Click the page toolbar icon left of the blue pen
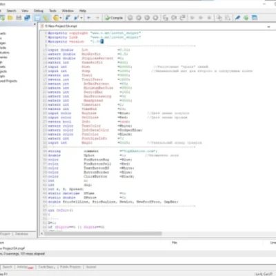This screenshot has width=276, height=276. click(228, 18)
